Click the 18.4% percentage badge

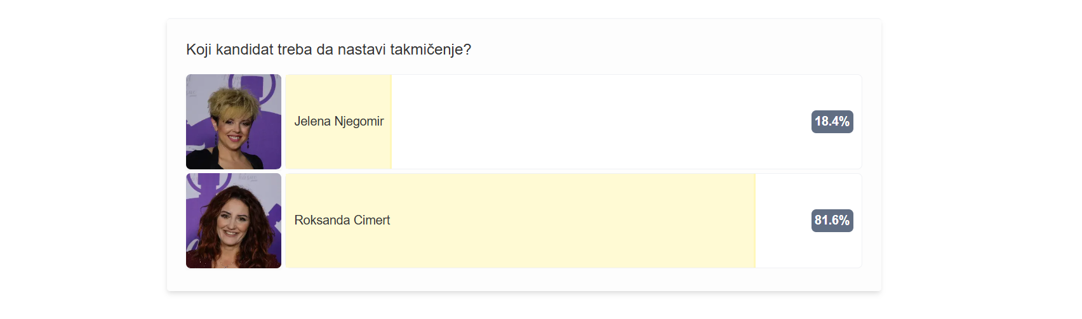coord(832,122)
